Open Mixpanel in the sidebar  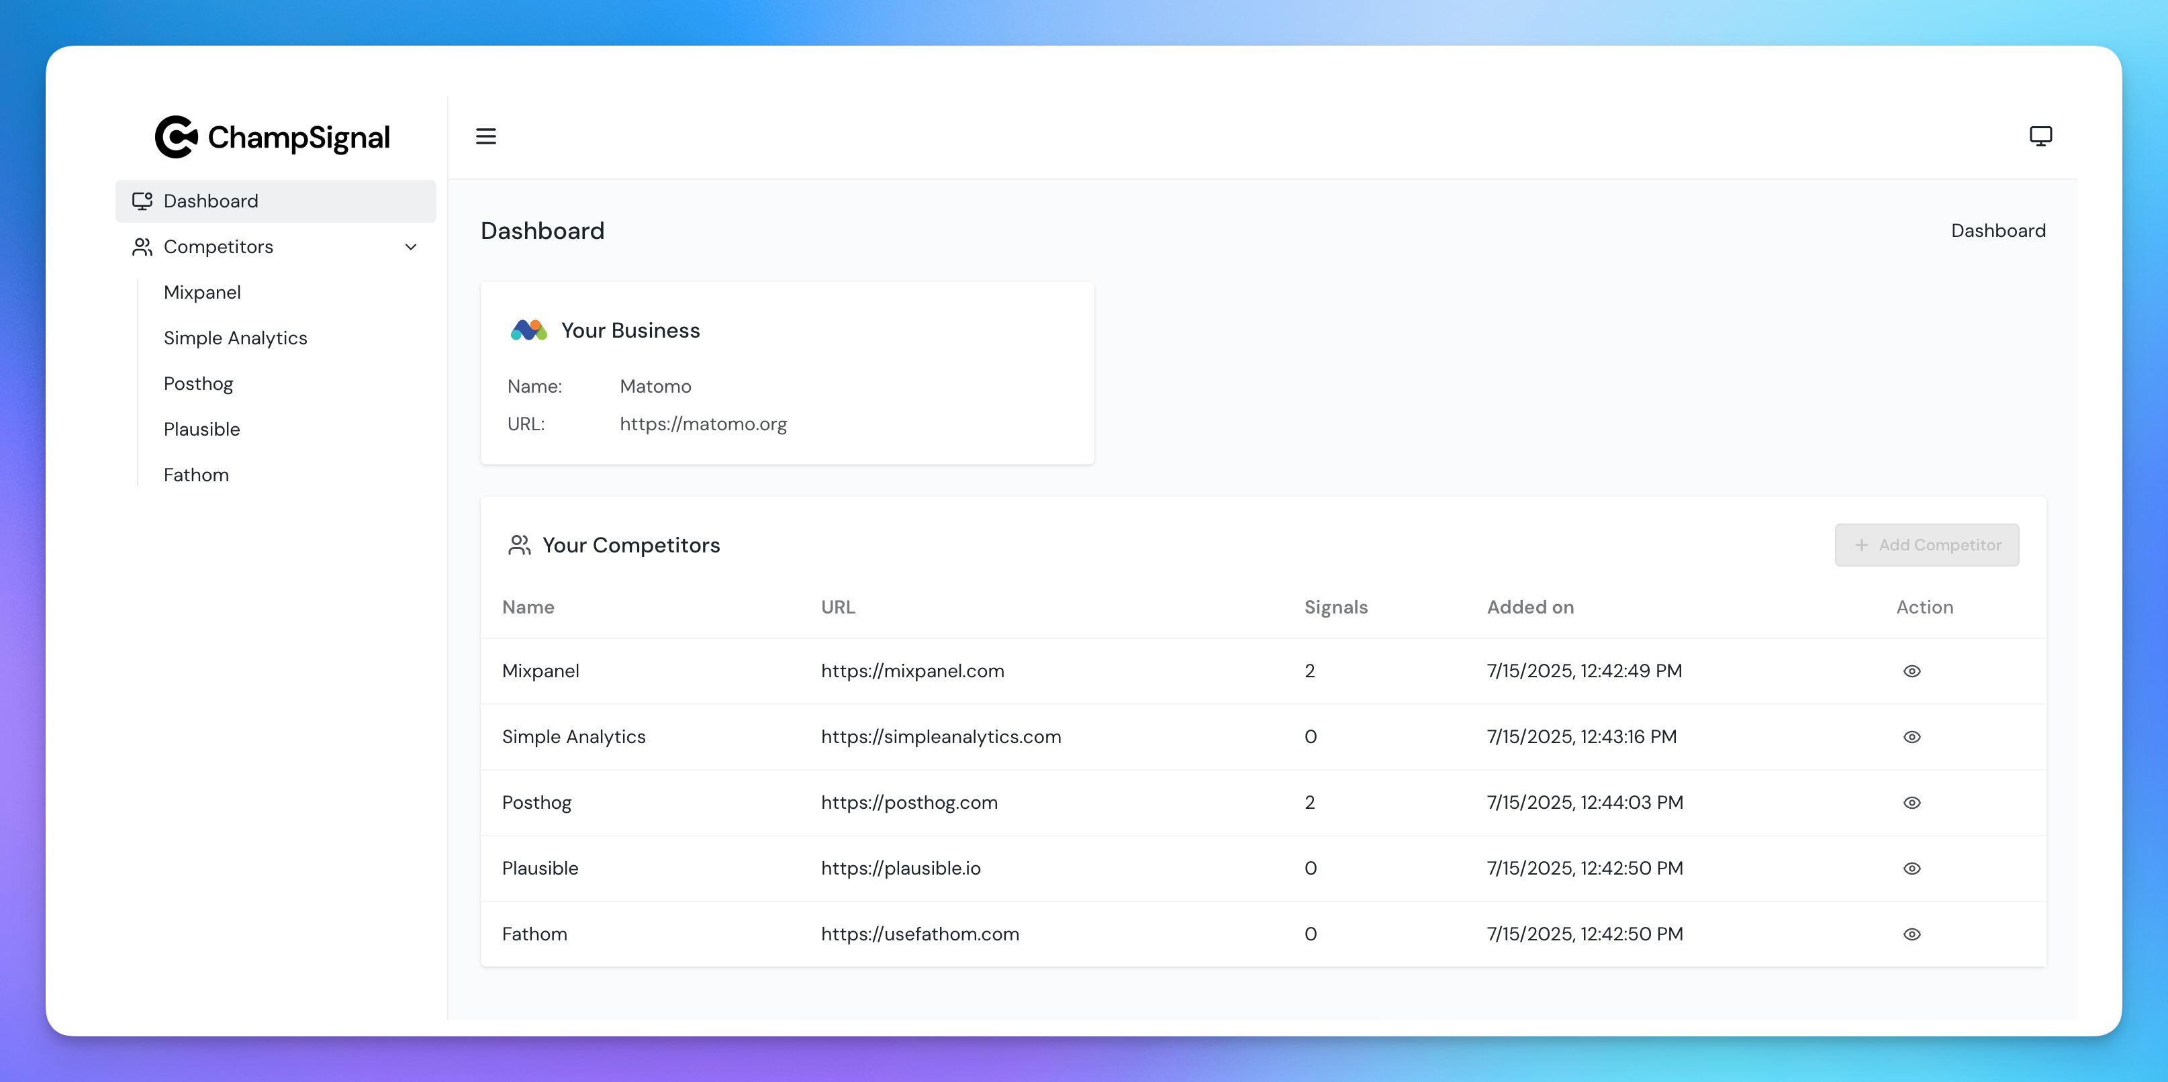tap(202, 292)
